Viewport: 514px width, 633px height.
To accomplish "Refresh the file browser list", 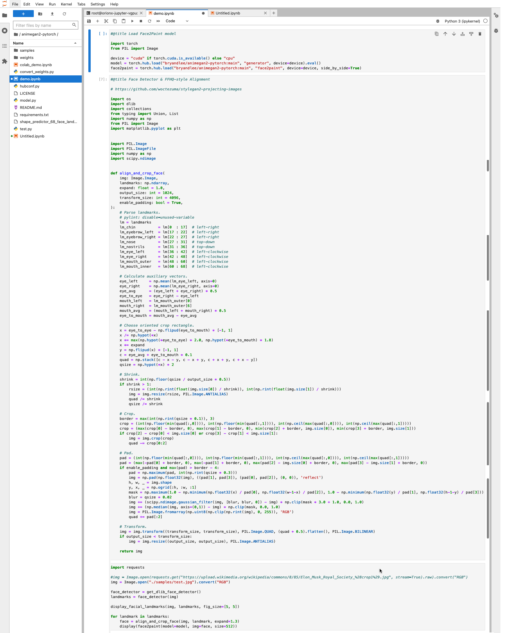I will [x=64, y=14].
